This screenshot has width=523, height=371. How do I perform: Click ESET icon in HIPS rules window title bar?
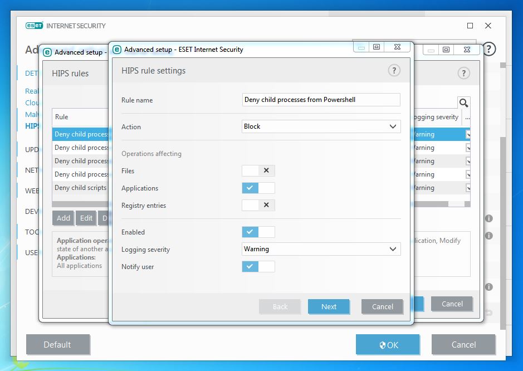pos(47,52)
